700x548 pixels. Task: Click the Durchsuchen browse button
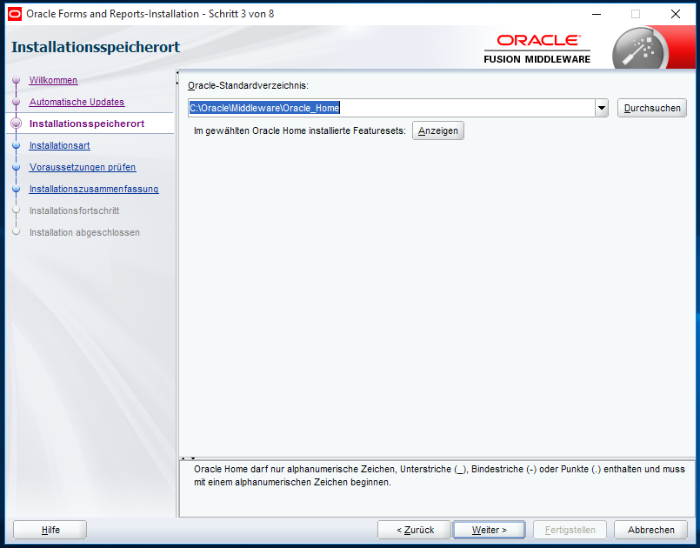pos(652,108)
